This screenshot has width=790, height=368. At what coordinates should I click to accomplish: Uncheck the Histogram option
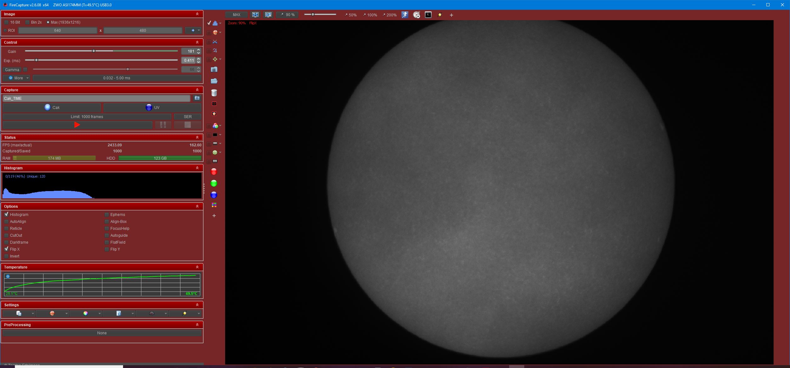click(x=6, y=214)
